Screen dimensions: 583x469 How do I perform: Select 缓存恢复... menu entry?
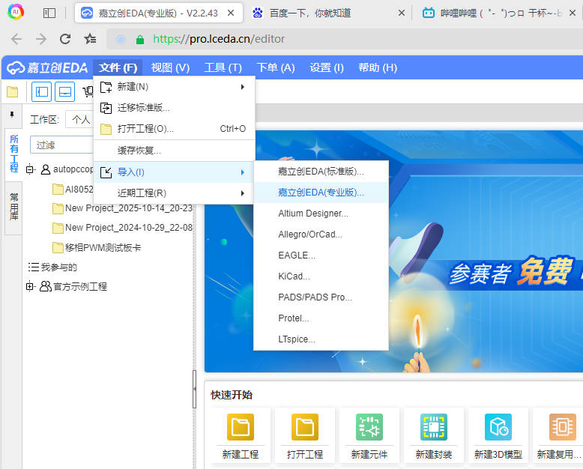click(174, 151)
